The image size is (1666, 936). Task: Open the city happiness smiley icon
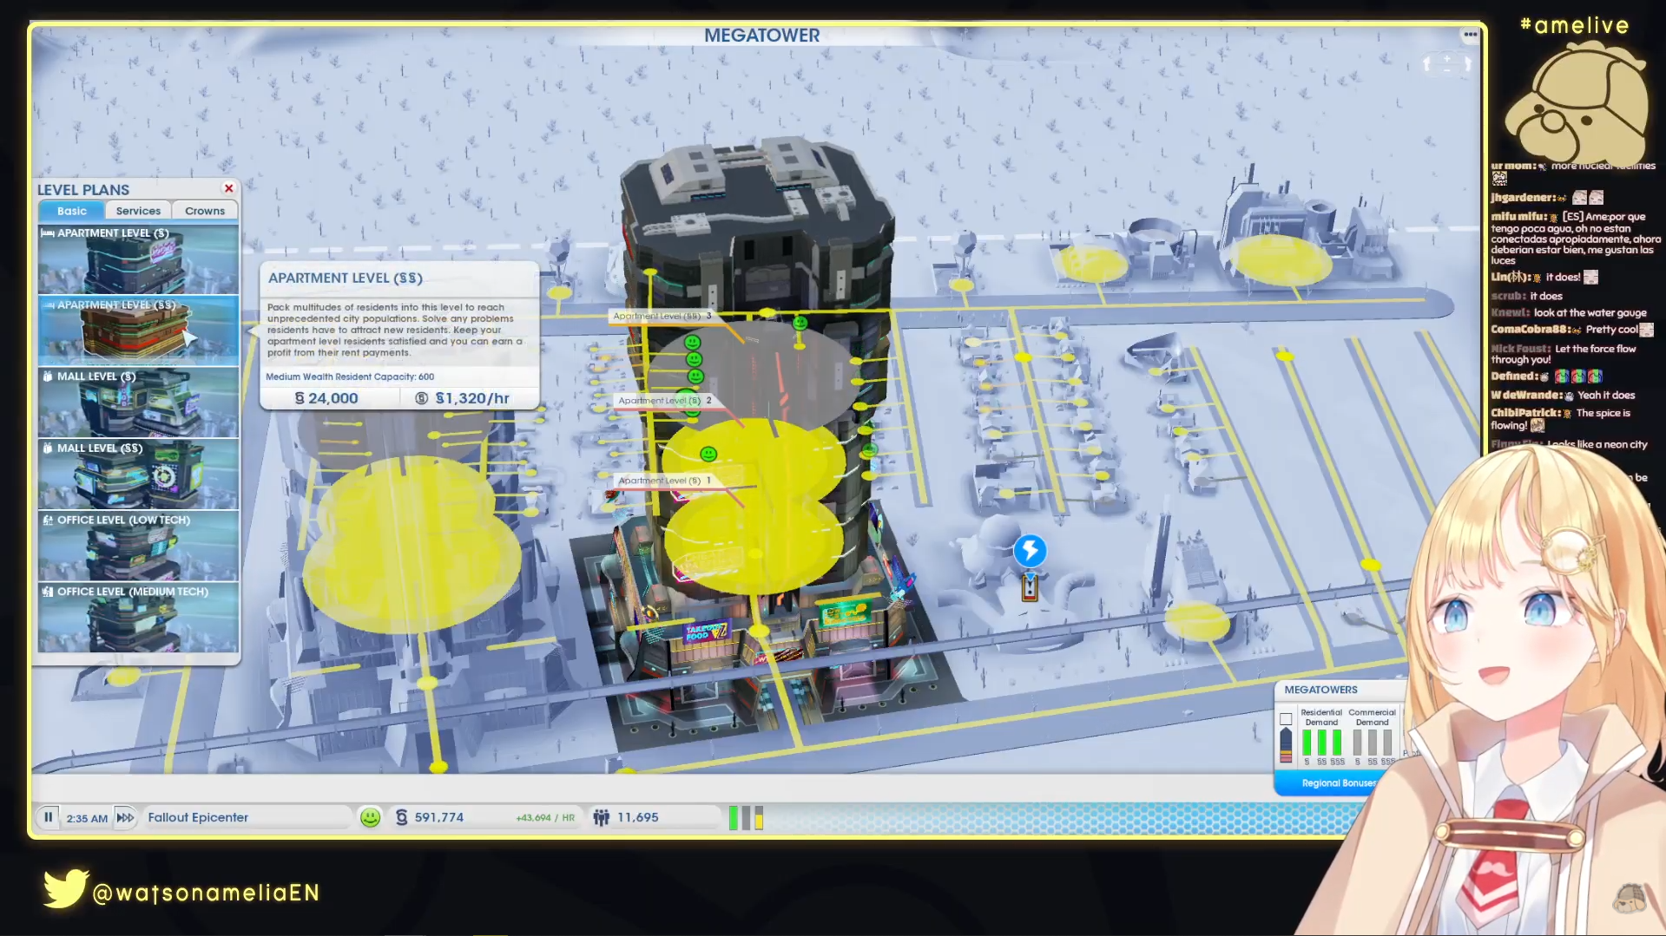click(371, 817)
